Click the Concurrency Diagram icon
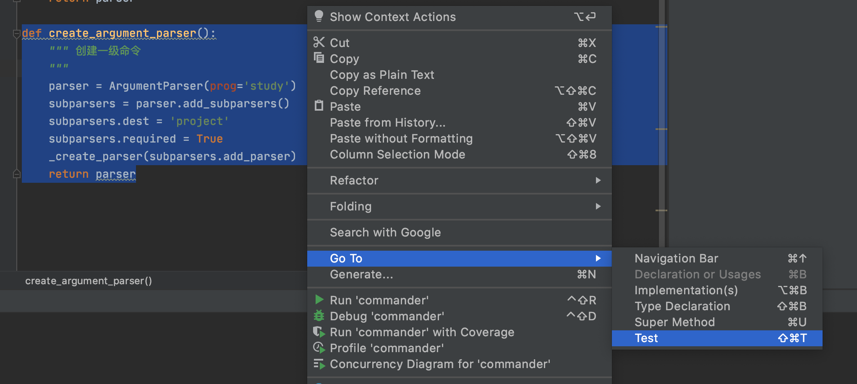The width and height of the screenshot is (857, 384). tap(319, 364)
